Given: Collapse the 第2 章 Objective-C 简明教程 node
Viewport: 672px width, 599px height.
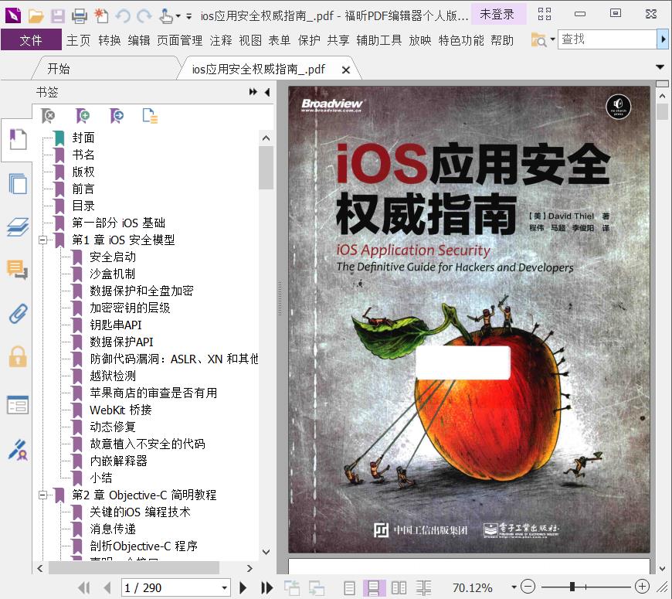Looking at the screenshot, I should 42,495.
